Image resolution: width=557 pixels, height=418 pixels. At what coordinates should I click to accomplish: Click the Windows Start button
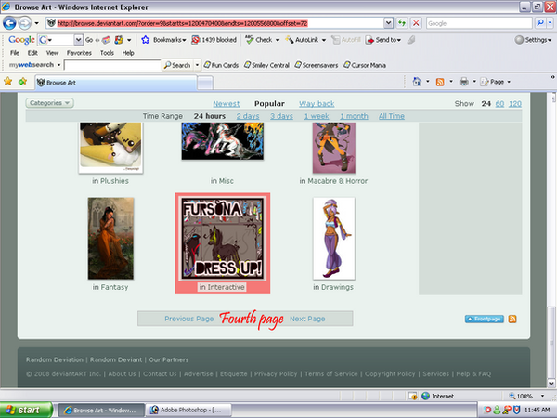[26, 410]
